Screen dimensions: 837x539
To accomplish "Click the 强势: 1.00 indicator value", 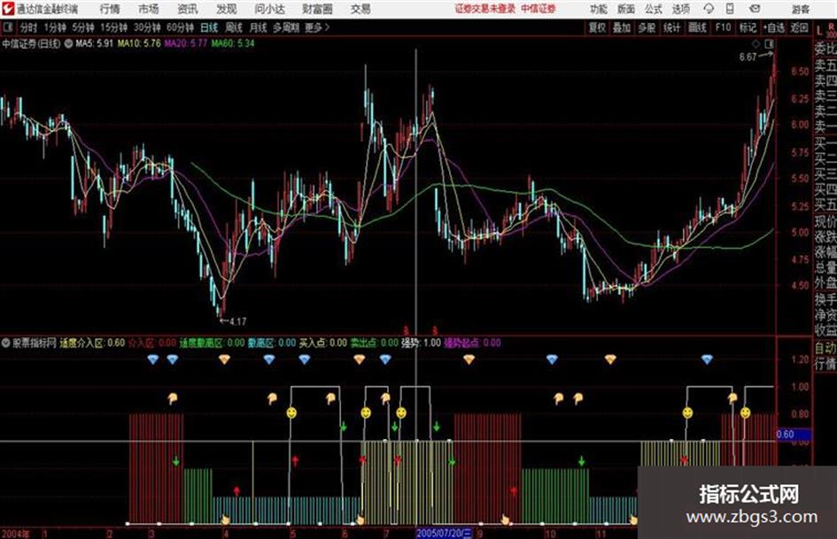I will (x=422, y=343).
